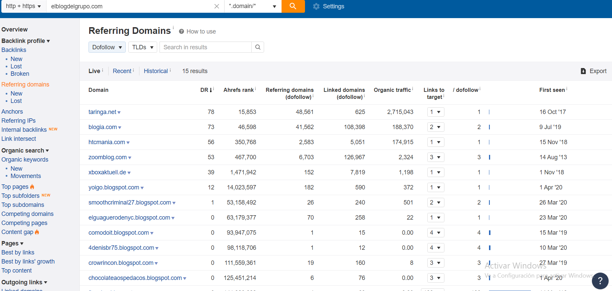The width and height of the screenshot is (612, 291).
Task: Collapse the Backlink profile section
Action: 26,41
